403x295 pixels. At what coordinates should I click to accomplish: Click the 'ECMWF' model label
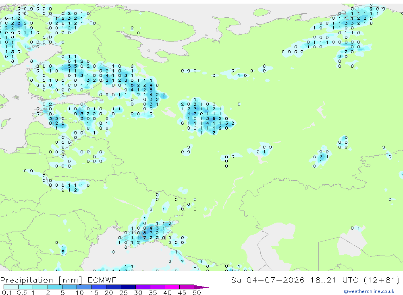point(102,280)
